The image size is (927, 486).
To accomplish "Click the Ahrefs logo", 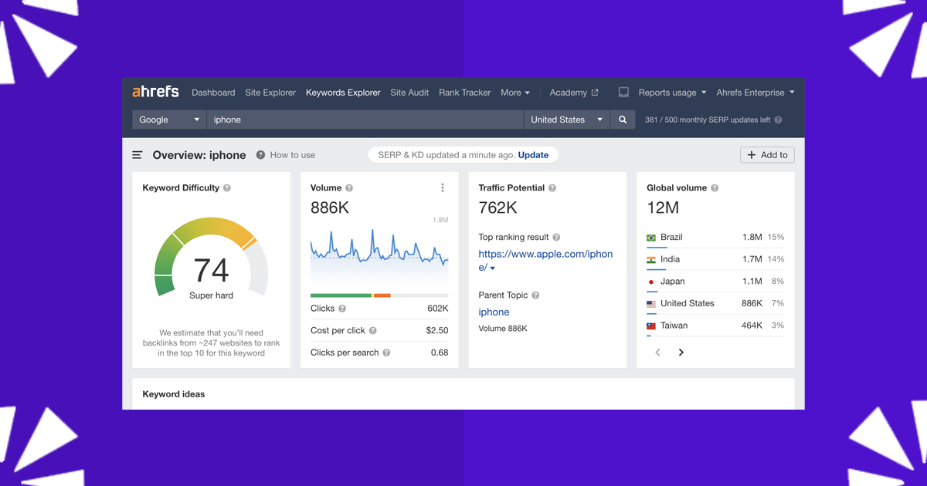I will point(155,92).
